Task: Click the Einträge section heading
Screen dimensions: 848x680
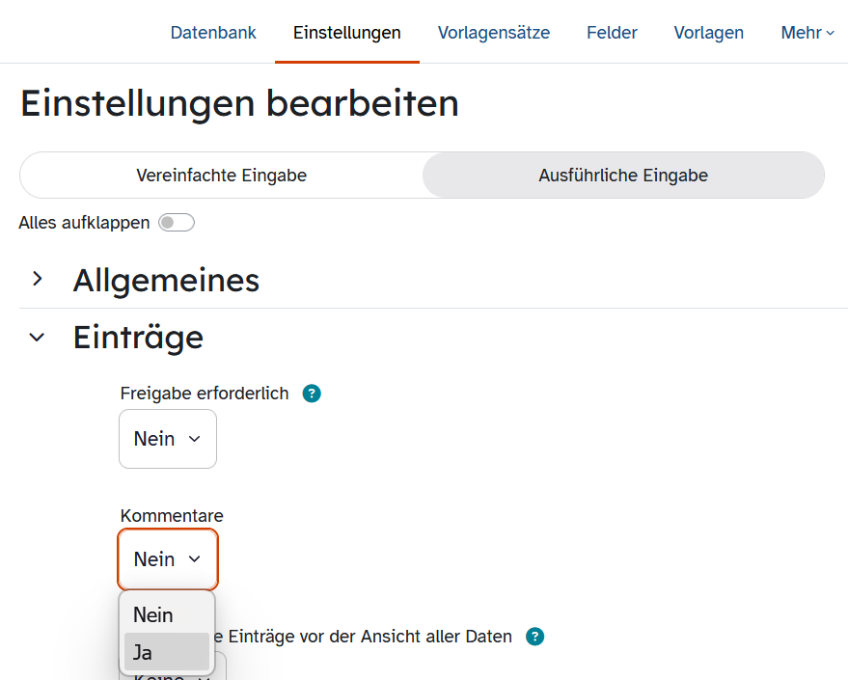Action: coord(139,338)
